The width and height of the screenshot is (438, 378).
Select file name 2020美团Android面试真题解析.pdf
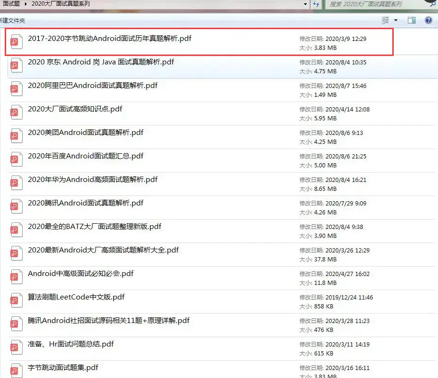point(85,133)
